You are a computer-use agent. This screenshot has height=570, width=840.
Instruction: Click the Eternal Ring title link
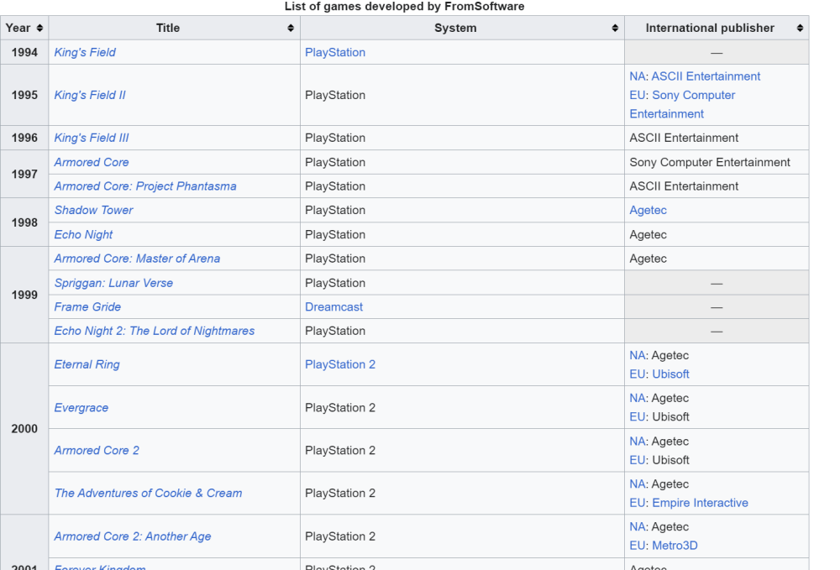pyautogui.click(x=87, y=364)
